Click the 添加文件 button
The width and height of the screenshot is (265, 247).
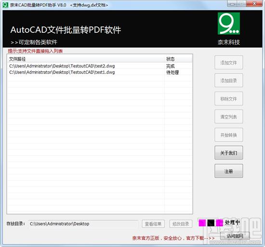[x=228, y=63]
